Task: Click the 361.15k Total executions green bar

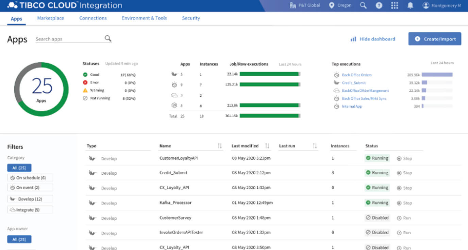Action: [x=270, y=116]
